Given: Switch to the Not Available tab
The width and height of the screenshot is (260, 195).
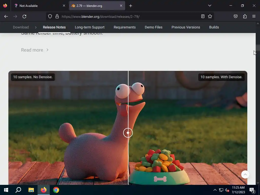Looking at the screenshot, I should [x=40, y=6].
